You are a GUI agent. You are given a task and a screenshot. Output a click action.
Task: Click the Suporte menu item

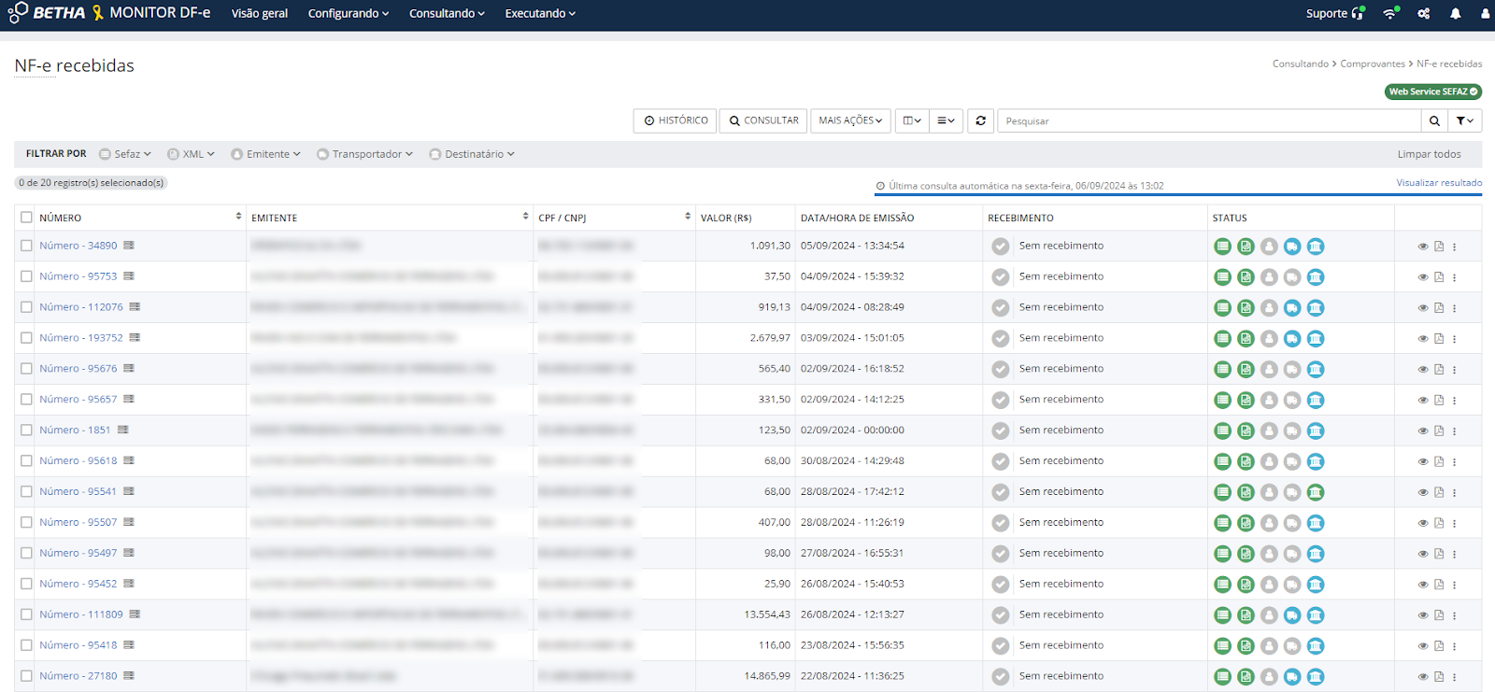coord(1335,13)
